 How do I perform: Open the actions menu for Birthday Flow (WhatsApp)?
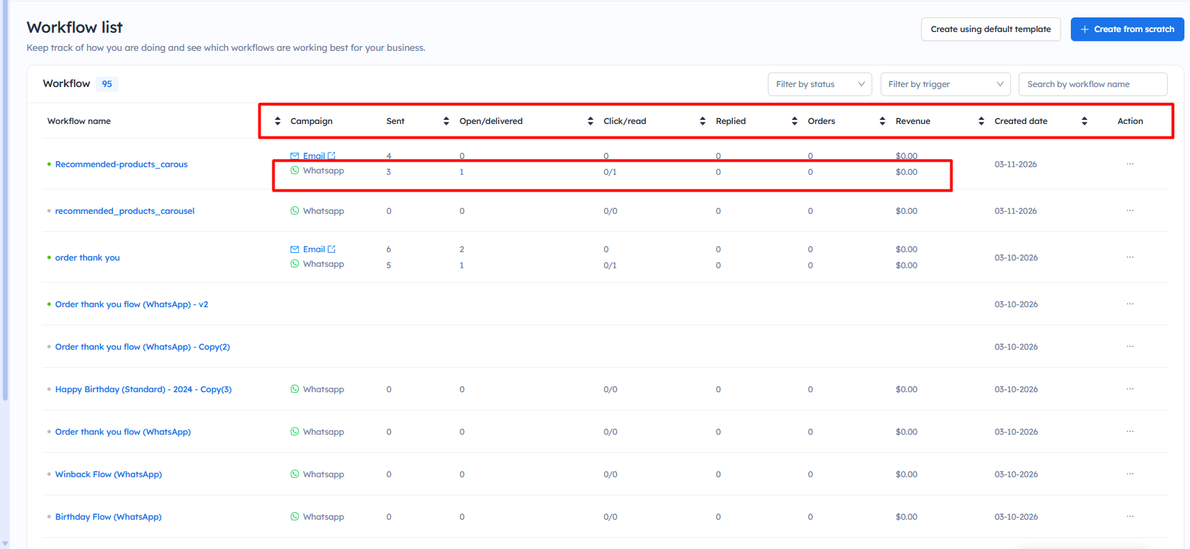tap(1129, 516)
